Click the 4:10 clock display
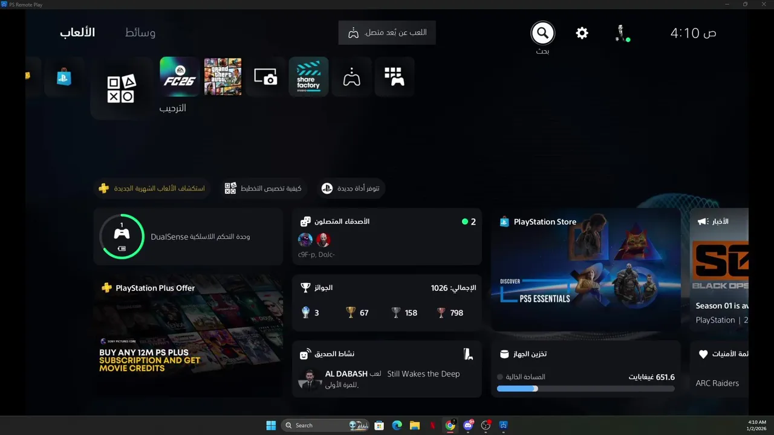Image resolution: width=774 pixels, height=435 pixels. 693,33
